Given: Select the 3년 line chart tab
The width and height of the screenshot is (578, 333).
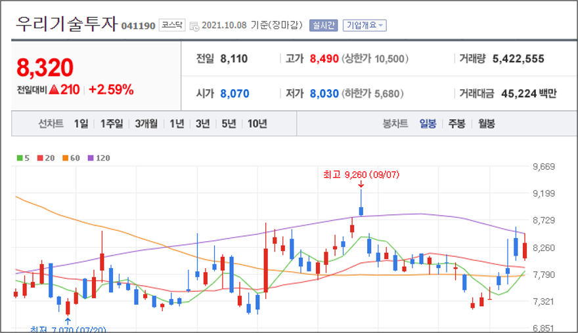Looking at the screenshot, I should (x=202, y=124).
